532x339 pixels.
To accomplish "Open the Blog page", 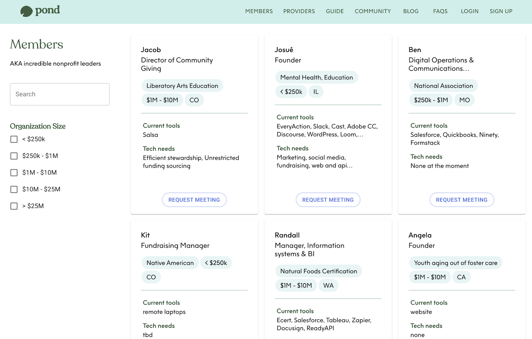I will 411,11.
